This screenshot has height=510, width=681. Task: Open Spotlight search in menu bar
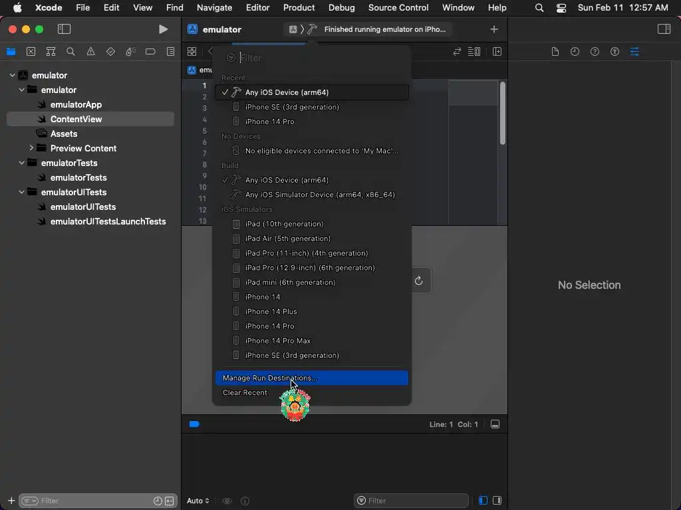coord(539,7)
